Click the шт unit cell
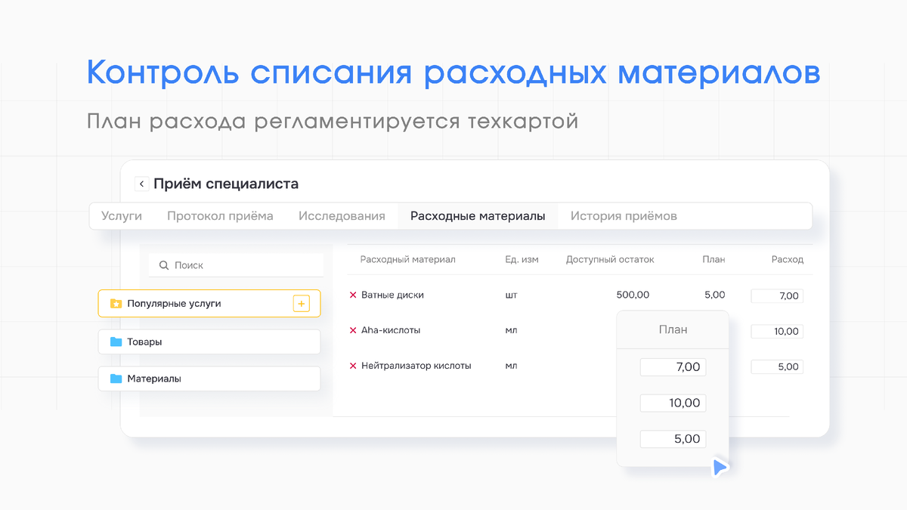This screenshot has width=907, height=510. click(x=511, y=295)
